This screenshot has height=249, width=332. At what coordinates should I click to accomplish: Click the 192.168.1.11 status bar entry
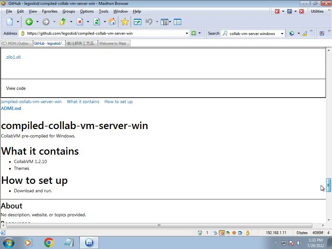[x=276, y=233]
